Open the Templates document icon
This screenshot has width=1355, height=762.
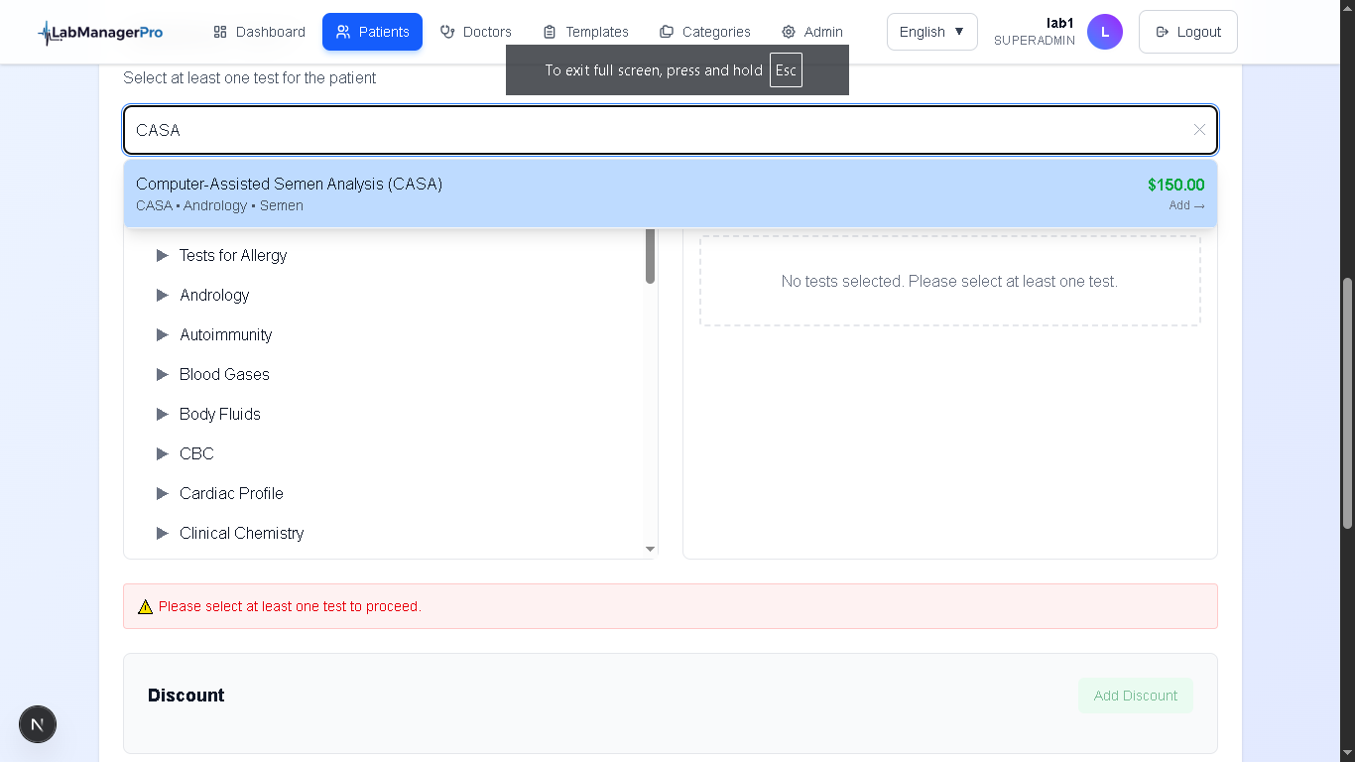point(551,31)
